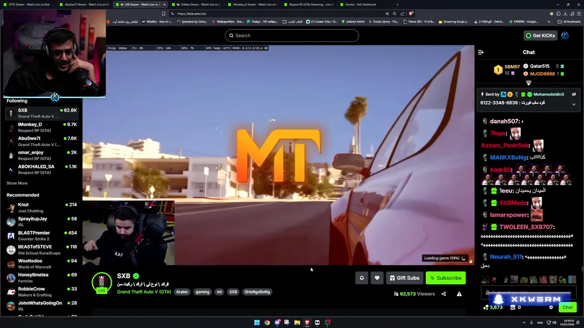Open the Gift Subs button
This screenshot has height=328, width=584.
click(405, 278)
